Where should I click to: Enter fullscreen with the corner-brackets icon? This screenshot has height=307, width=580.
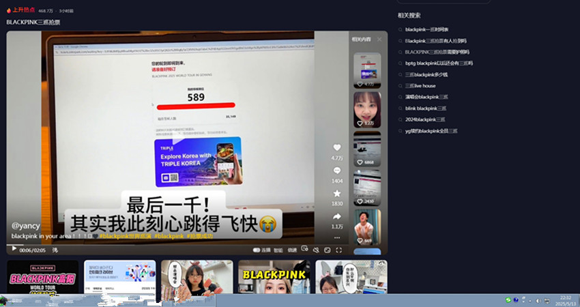[x=338, y=250]
